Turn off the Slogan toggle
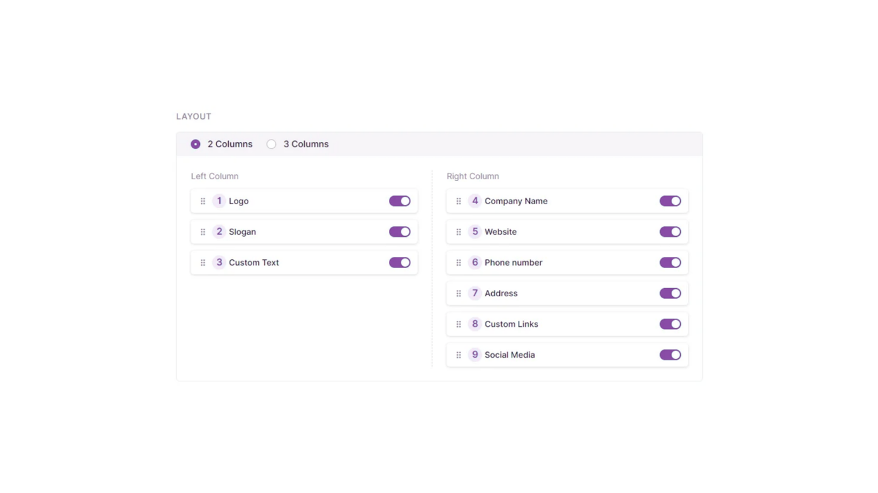 coord(399,232)
